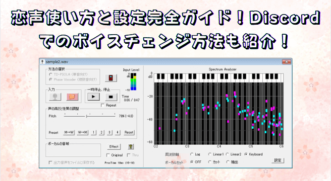This screenshot has height=181, width=331.
Task: Choose preset button 1
Action: (93, 132)
